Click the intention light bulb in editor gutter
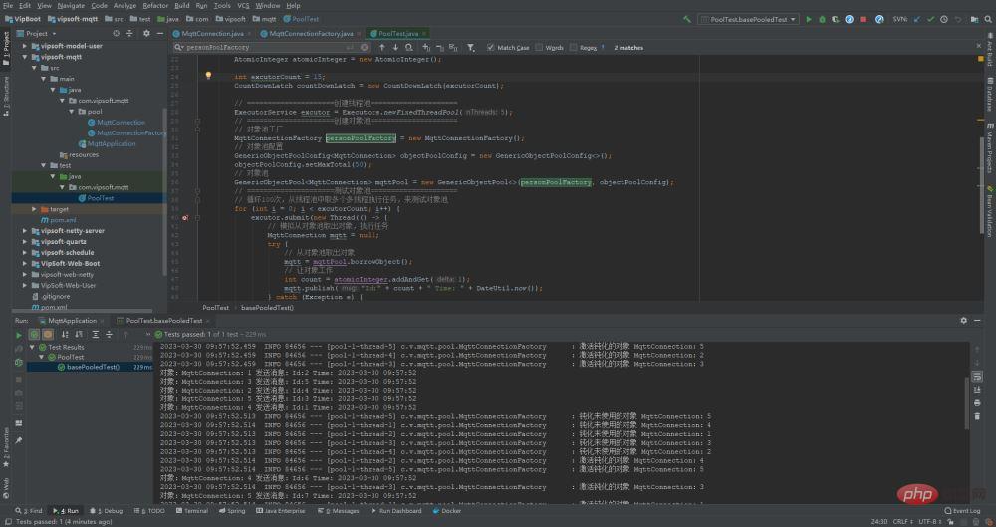Image resolution: width=996 pixels, height=527 pixels. click(x=208, y=76)
